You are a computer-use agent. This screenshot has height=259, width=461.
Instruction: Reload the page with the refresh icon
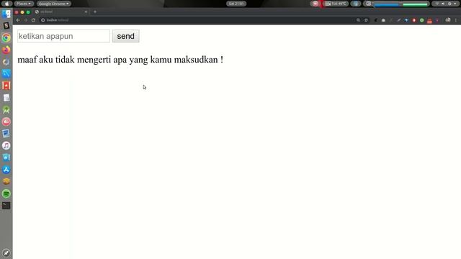[33, 20]
